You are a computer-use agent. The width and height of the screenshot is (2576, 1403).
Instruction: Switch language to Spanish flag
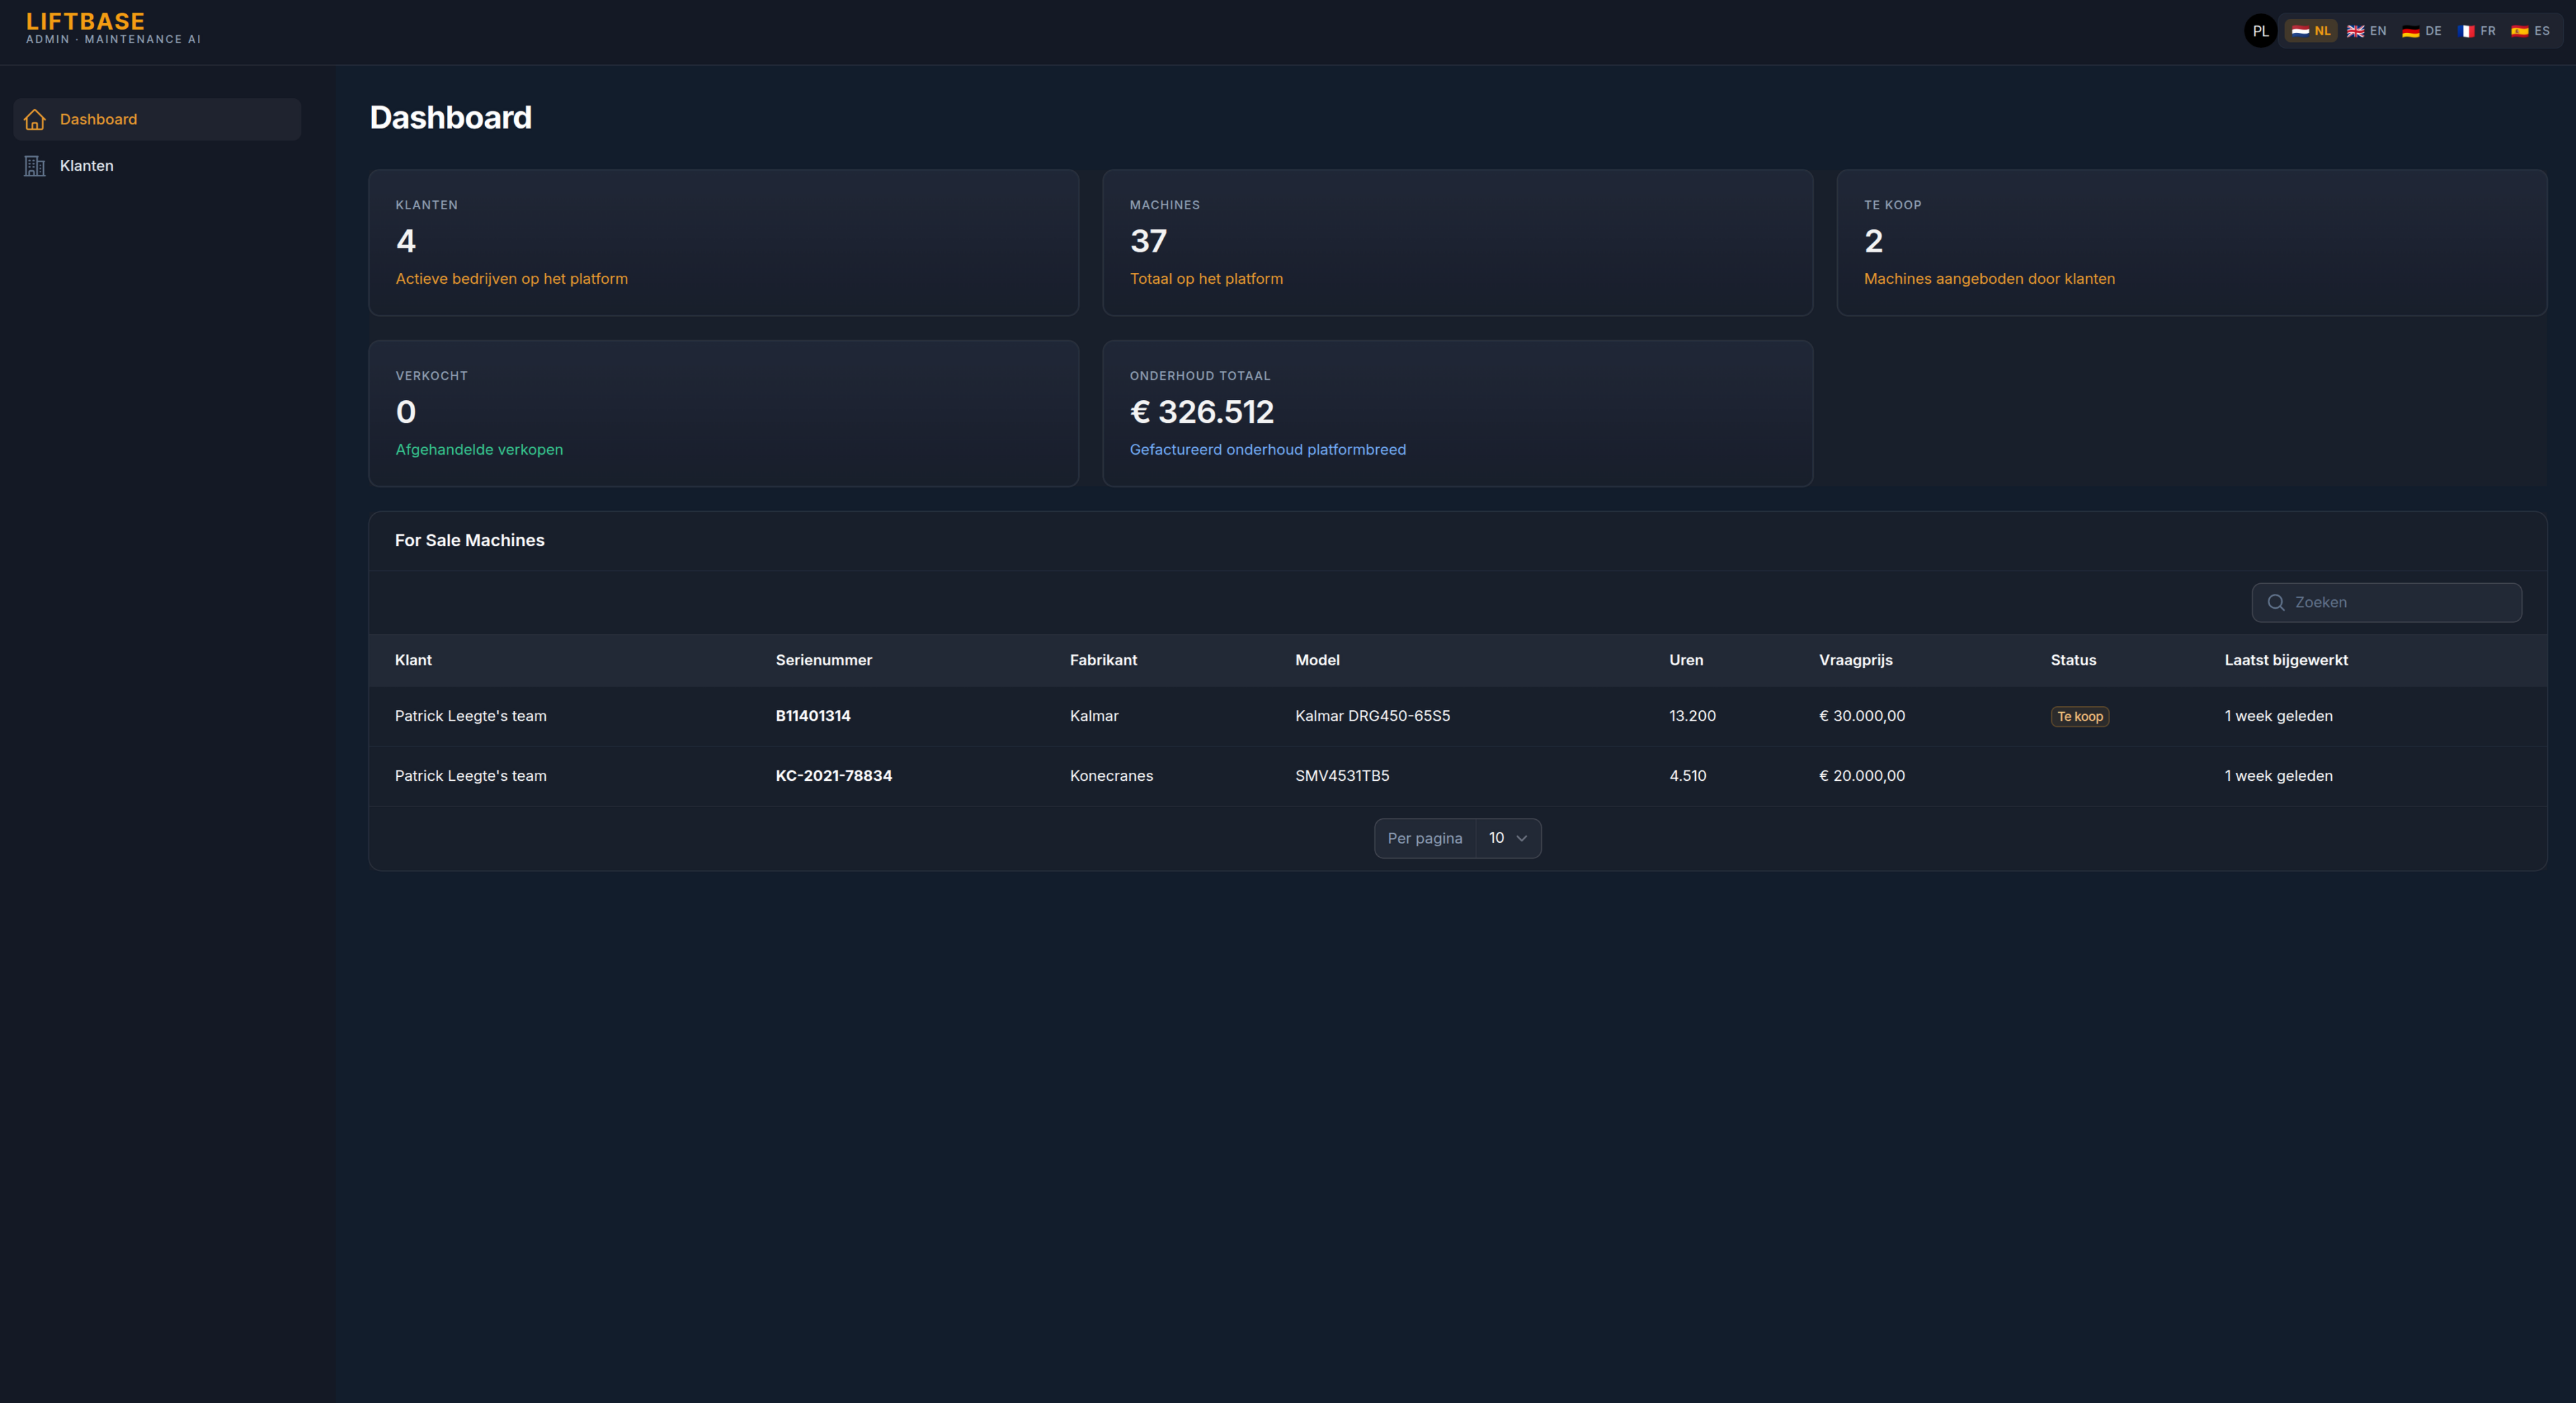point(2520,31)
